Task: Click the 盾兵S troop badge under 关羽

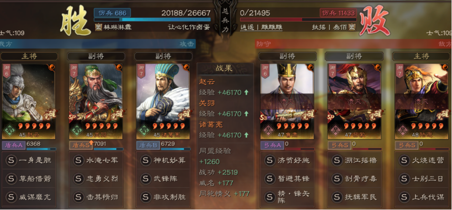Action: [81, 145]
